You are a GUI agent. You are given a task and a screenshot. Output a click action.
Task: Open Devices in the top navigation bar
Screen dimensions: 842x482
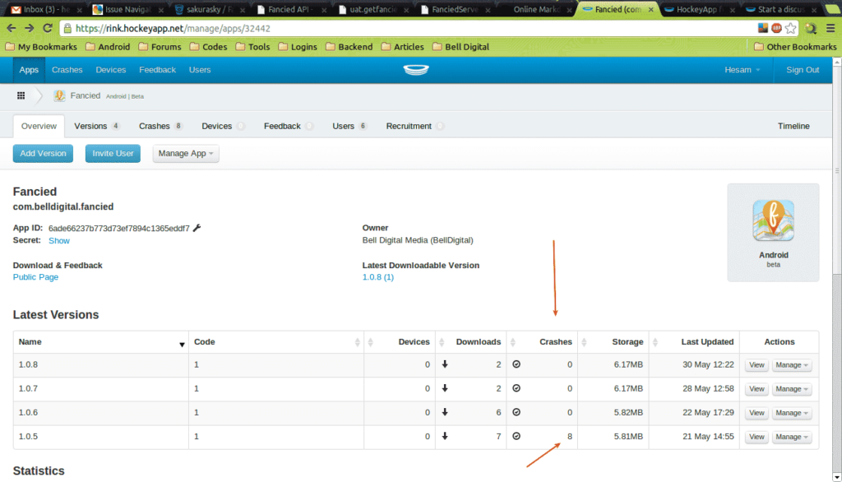tap(111, 70)
